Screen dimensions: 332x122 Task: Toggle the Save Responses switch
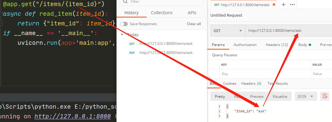[124, 24]
